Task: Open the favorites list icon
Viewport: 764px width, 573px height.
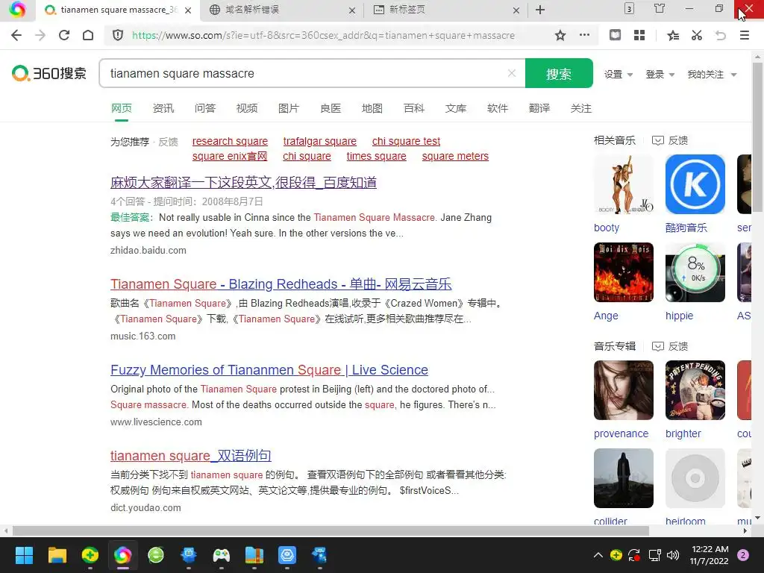Action: [673, 35]
